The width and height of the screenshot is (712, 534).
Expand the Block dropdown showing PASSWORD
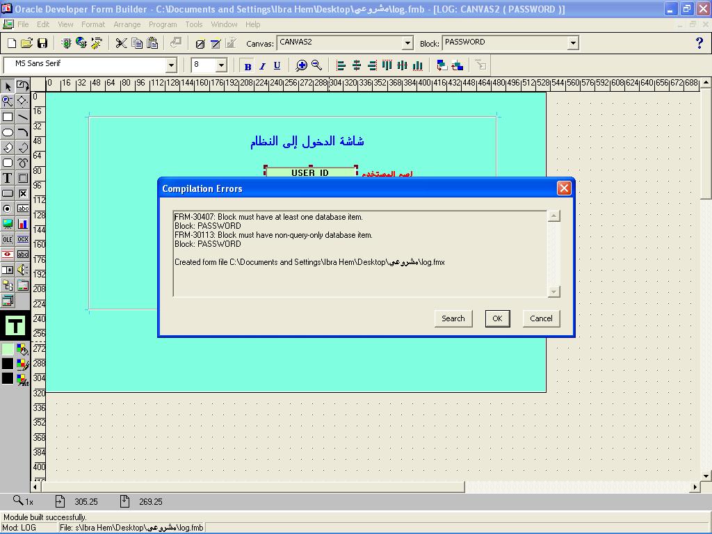pyautogui.click(x=573, y=43)
